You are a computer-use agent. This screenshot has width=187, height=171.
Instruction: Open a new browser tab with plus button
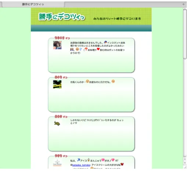183,4
